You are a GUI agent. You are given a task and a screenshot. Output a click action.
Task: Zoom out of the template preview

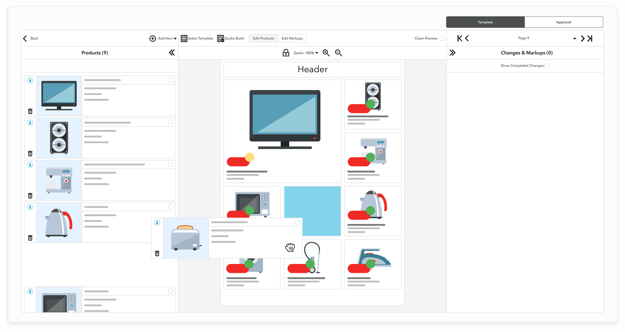tap(338, 52)
